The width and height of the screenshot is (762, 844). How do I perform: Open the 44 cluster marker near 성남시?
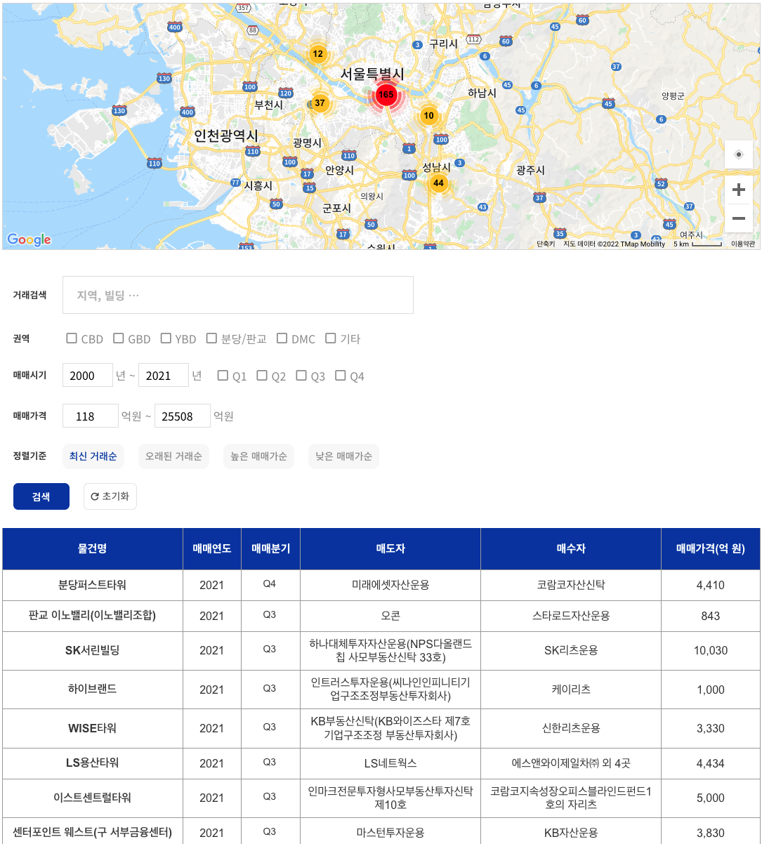tap(439, 183)
